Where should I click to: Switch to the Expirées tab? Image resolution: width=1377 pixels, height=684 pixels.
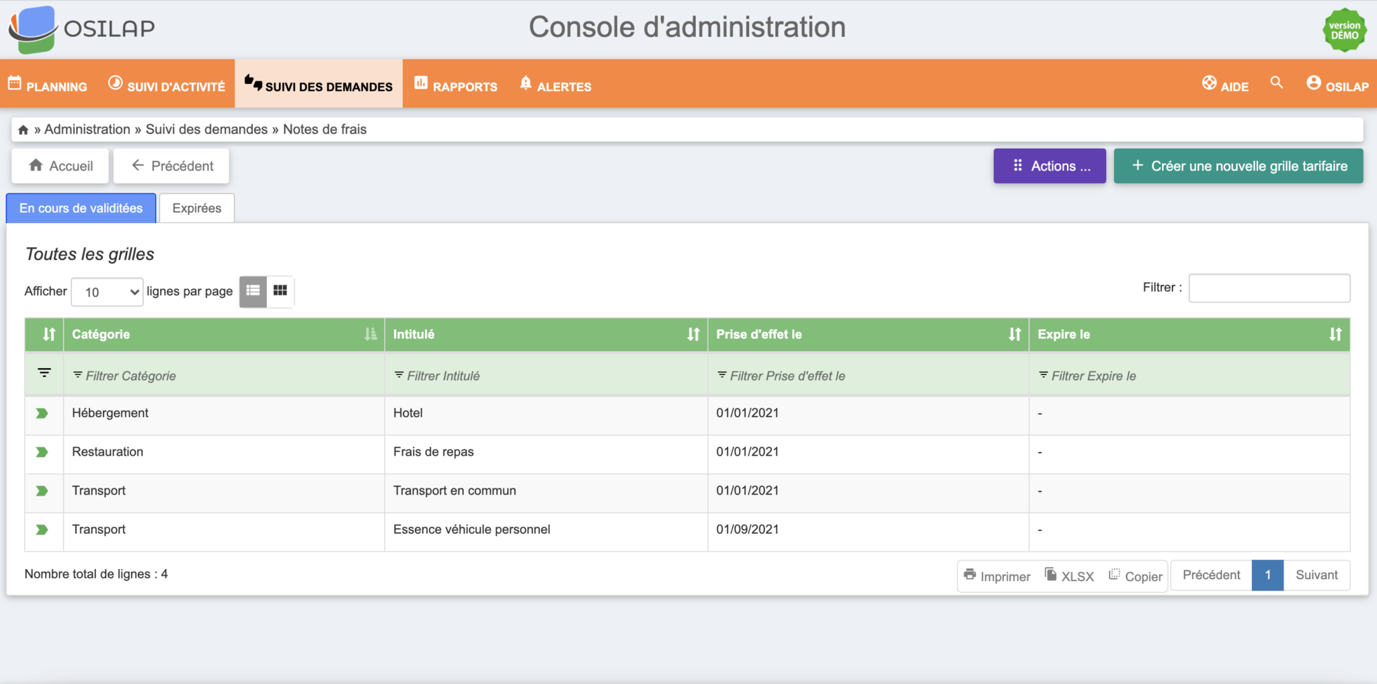[196, 208]
